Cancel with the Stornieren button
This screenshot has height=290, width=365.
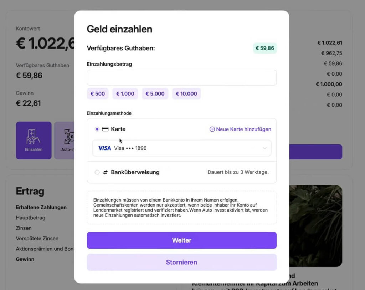click(181, 262)
